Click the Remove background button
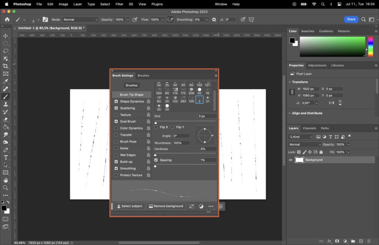Viewport: 379px width, 245px height. coord(166,206)
